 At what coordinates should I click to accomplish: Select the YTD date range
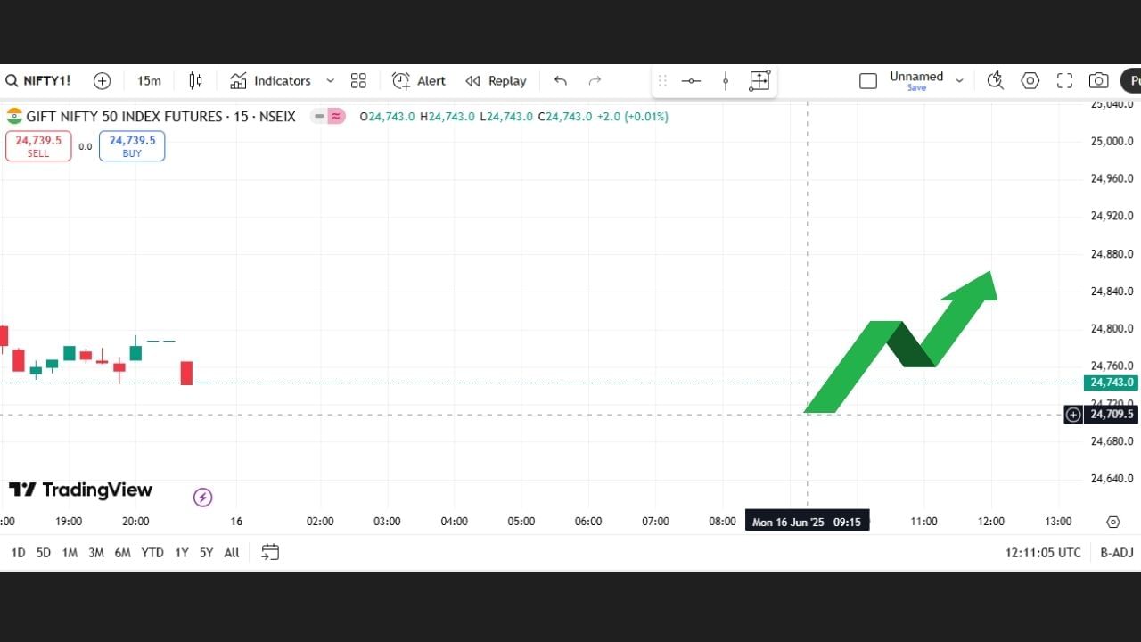click(x=152, y=553)
